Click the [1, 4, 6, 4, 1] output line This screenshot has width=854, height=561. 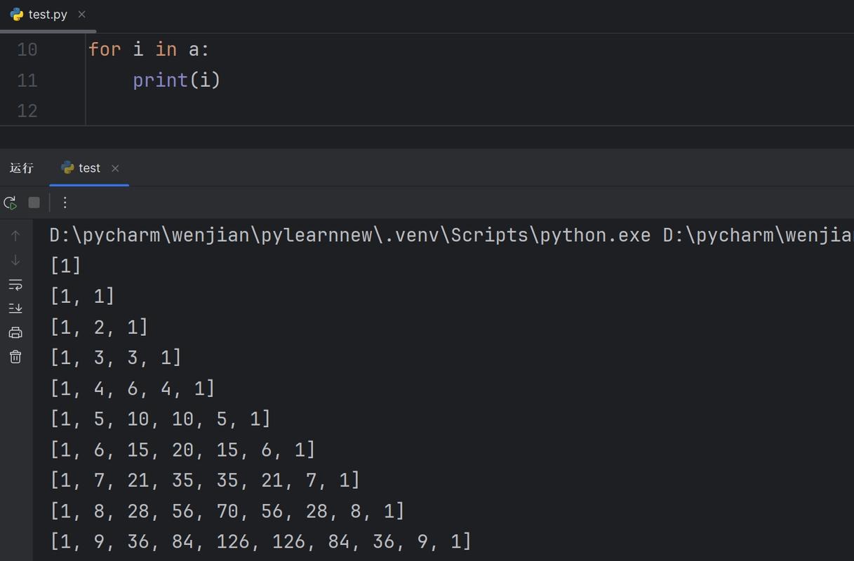pyautogui.click(x=131, y=388)
